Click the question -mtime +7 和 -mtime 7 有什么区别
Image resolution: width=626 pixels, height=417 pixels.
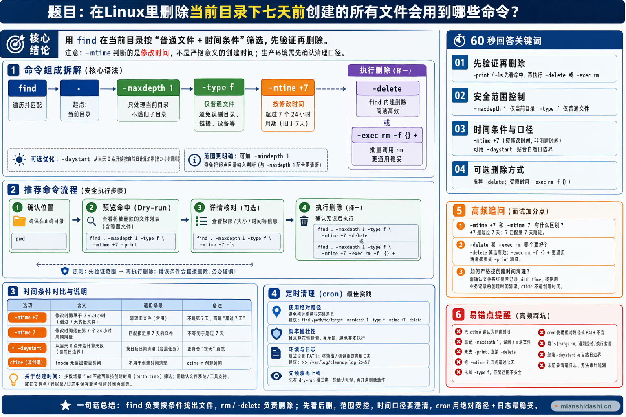(517, 225)
